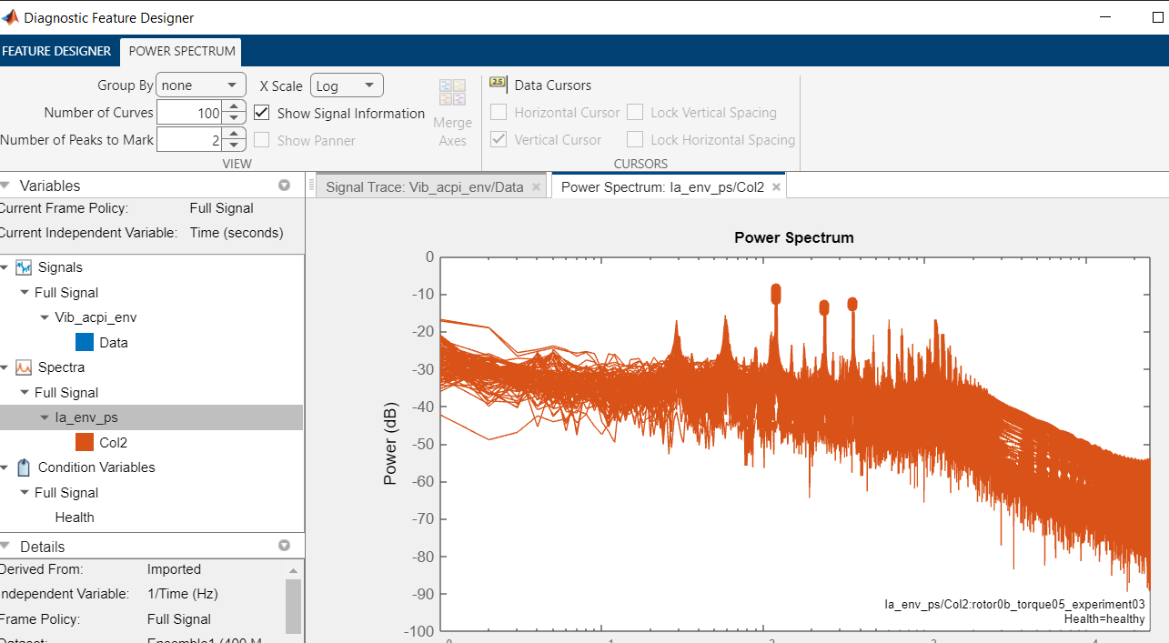The width and height of the screenshot is (1169, 643).
Task: Collapse the Condition Variables node arrow
Action: click(5, 467)
